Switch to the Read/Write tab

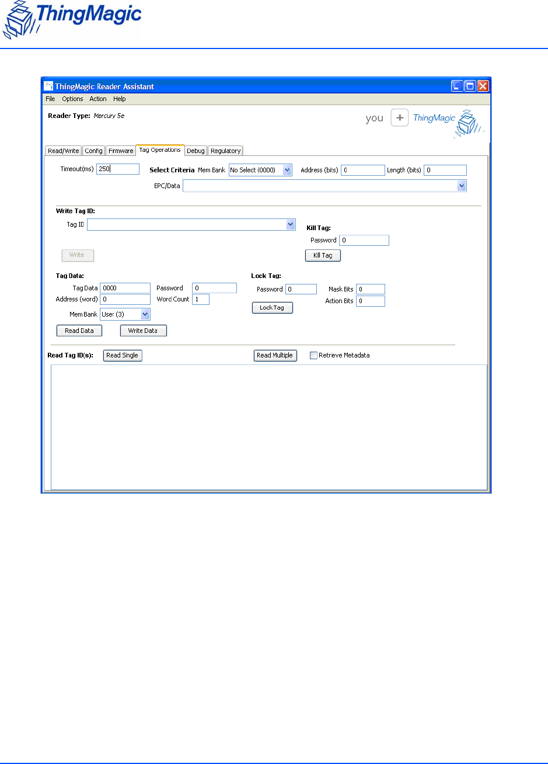point(64,151)
